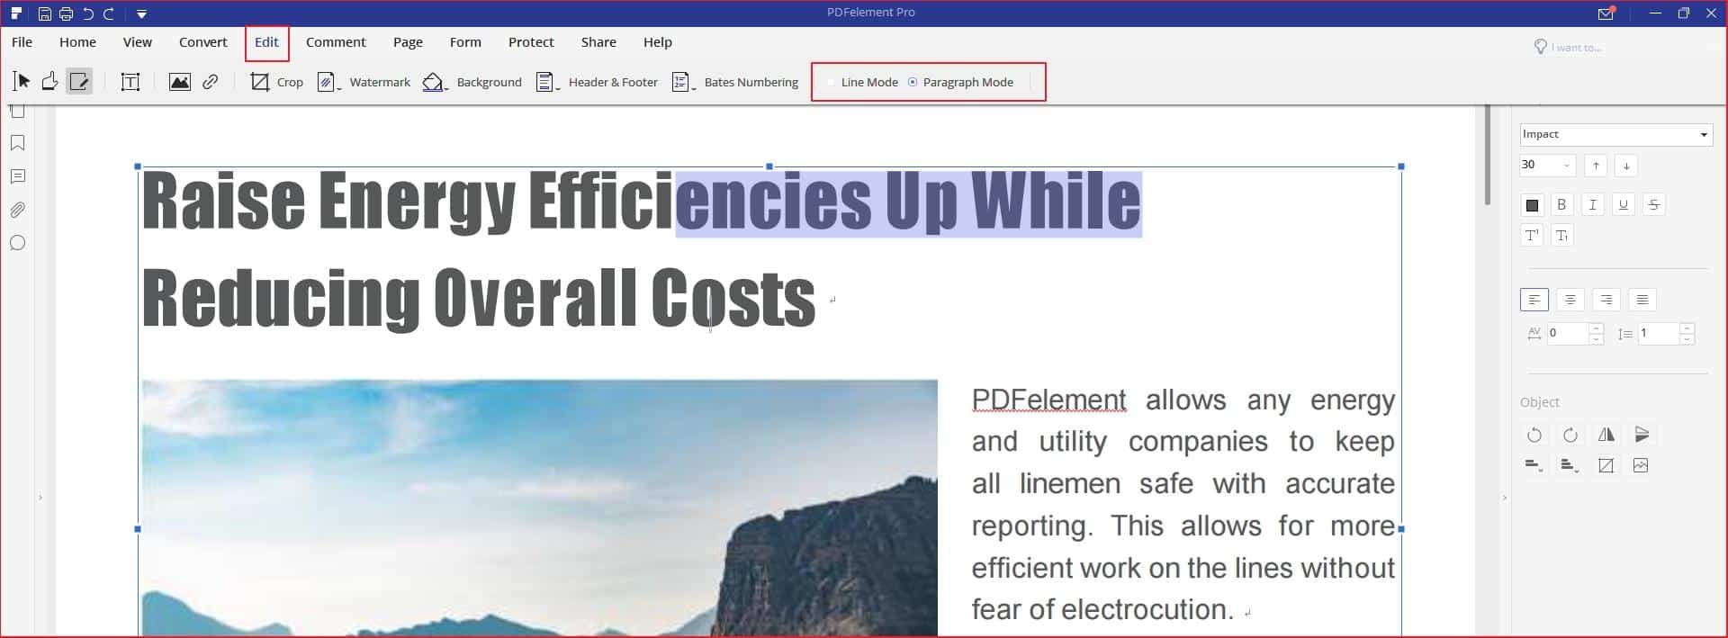Viewport: 1728px width, 638px height.
Task: Expand the left sidebar panel arrow
Action: [x=40, y=497]
